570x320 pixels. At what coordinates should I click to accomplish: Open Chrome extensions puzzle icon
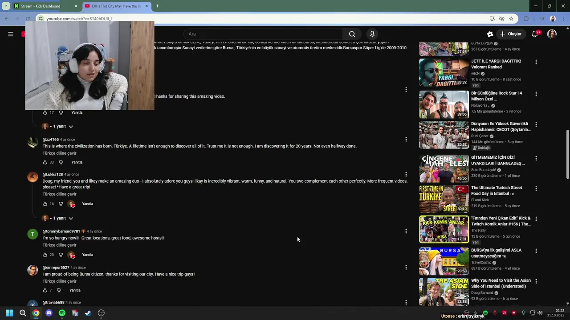[x=526, y=19]
